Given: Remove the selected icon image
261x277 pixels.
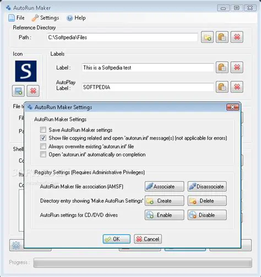Looking at the screenshot, I should pyautogui.click(x=33, y=91).
